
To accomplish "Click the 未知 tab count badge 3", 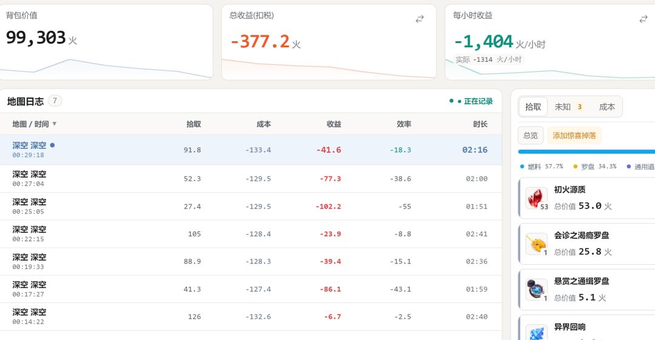I will pos(579,107).
